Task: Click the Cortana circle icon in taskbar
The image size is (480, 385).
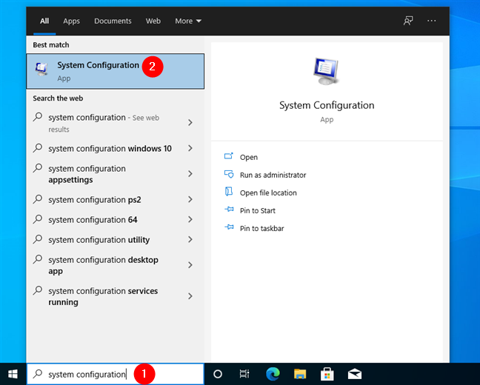Action: coord(218,374)
